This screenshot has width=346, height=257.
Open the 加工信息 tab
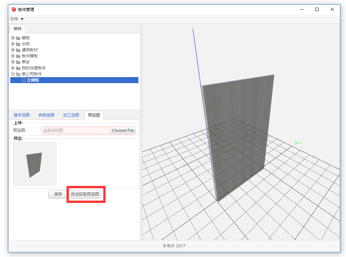click(71, 115)
